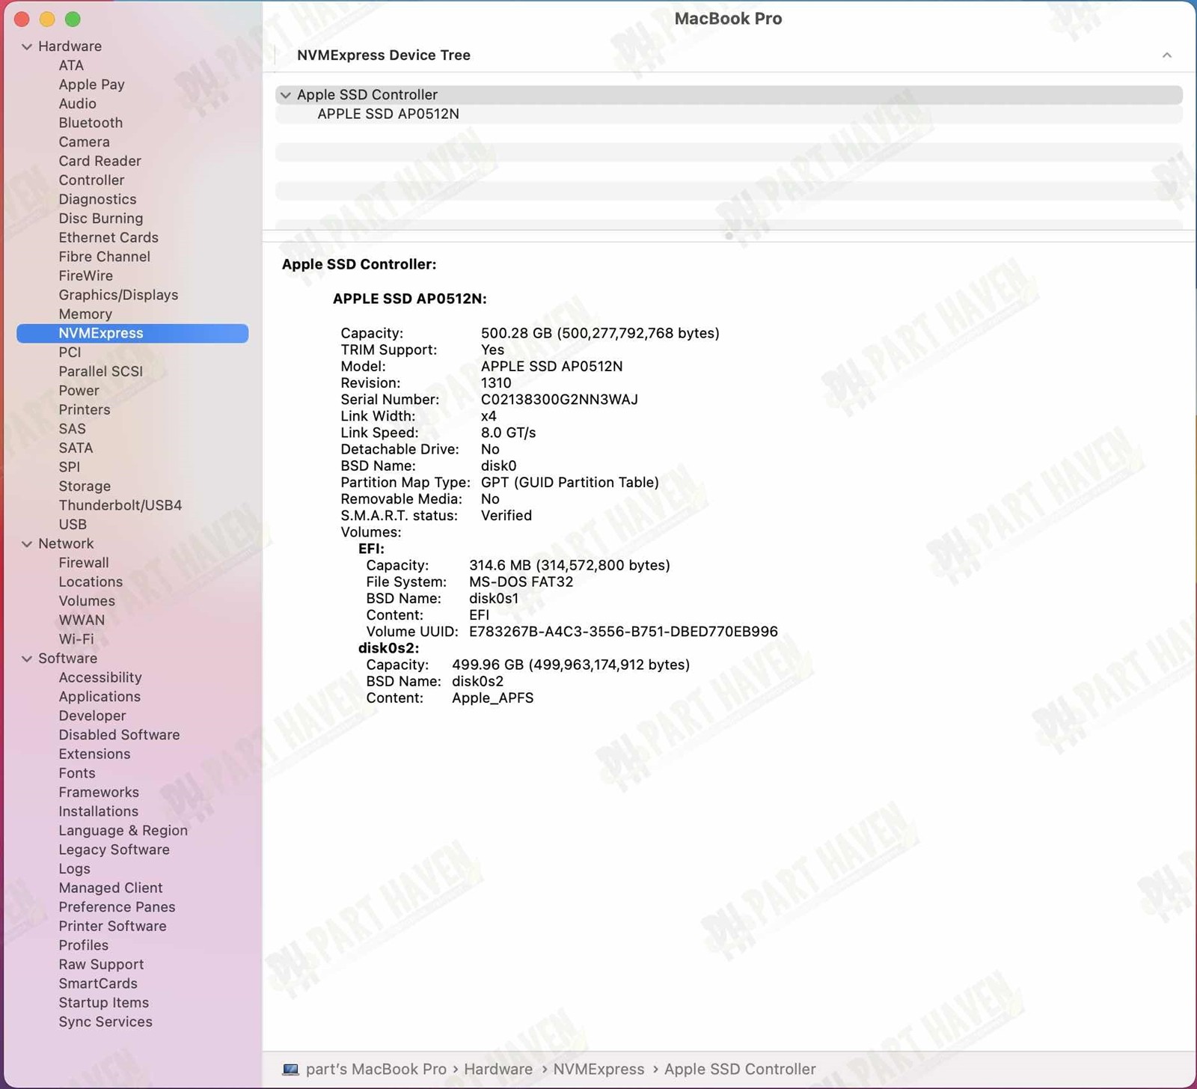This screenshot has width=1197, height=1089.
Task: Select FireWire in the sidebar
Action: (85, 275)
